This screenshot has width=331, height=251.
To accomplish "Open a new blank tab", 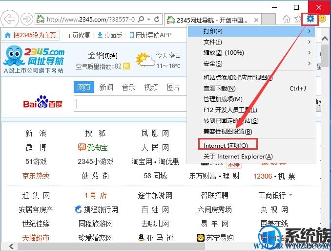I will point(269,20).
